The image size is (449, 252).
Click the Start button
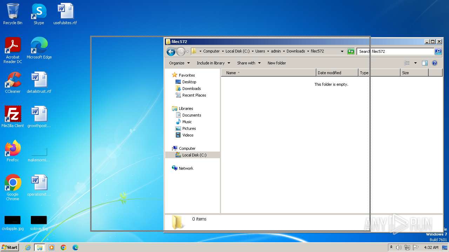click(x=9, y=247)
